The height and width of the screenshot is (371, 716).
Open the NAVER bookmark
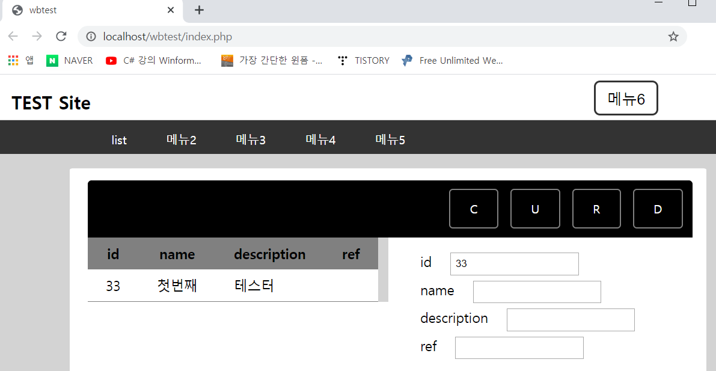tap(69, 60)
